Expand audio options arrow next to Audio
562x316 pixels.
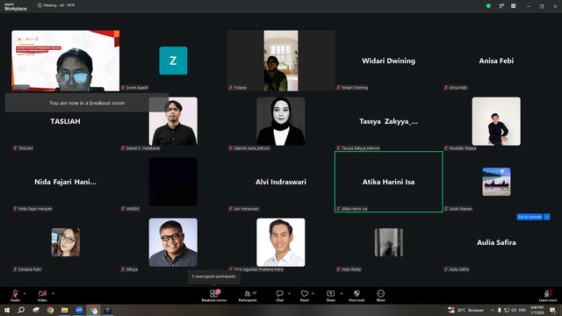(25, 293)
